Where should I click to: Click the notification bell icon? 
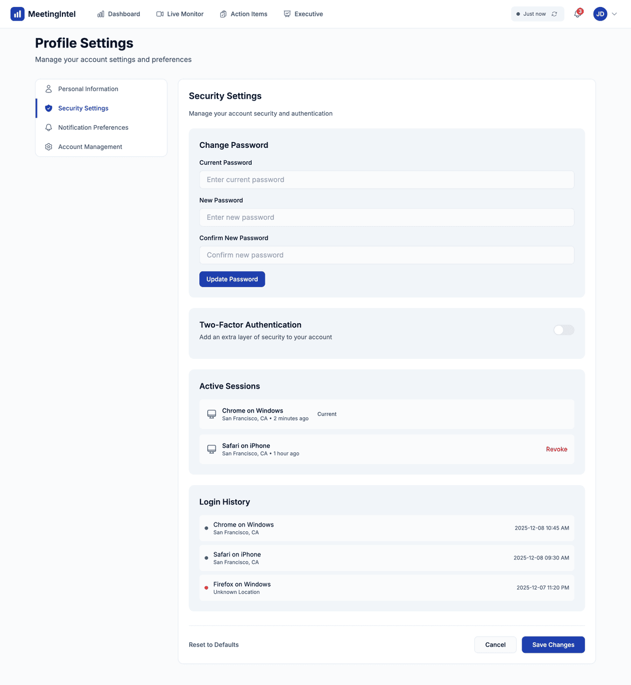[577, 14]
